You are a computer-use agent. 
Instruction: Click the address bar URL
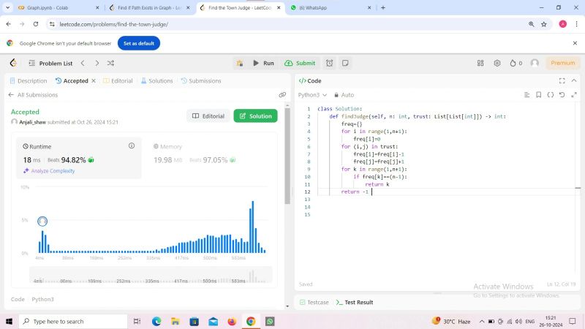[114, 24]
